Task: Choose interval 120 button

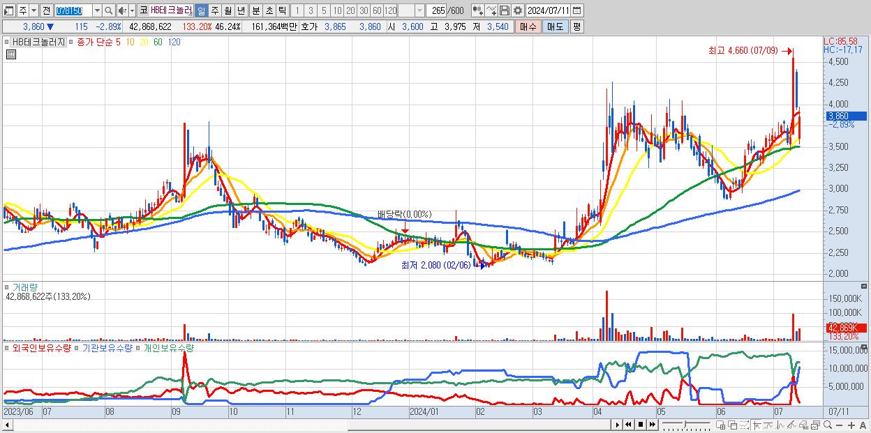Action: click(391, 10)
